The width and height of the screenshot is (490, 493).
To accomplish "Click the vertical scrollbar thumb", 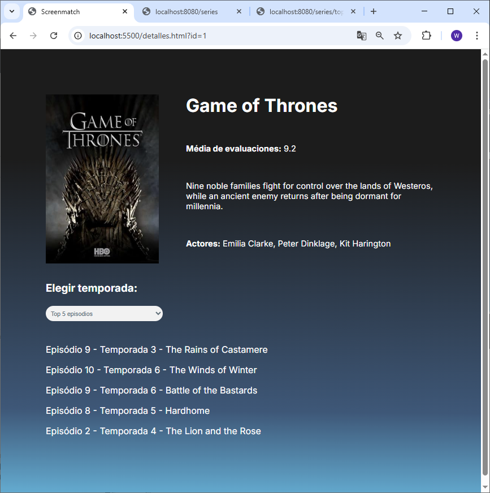I will pyautogui.click(x=485, y=267).
